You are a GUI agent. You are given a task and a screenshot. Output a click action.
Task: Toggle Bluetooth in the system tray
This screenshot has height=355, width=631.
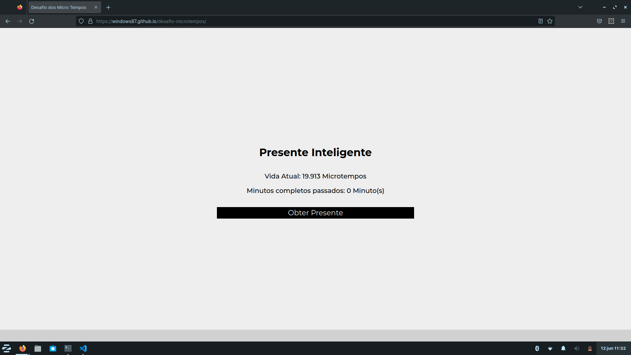(x=537, y=348)
